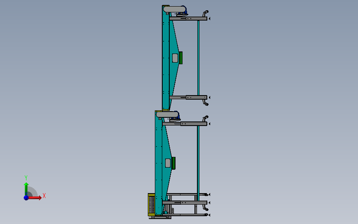Viewport: 358px width, 224px height.
Task: Select the upper vertical teal rod
Action: coord(198,58)
